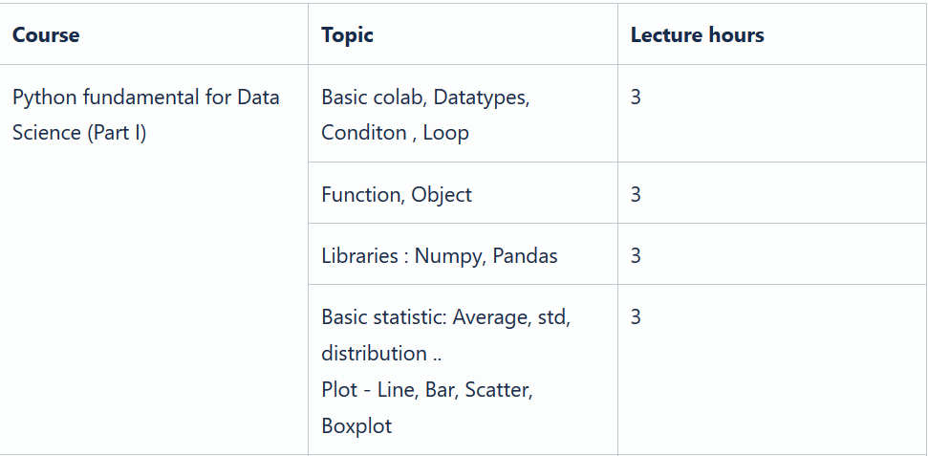This screenshot has width=928, height=456.
Task: Click lecture hours value for Libraries row
Action: tap(636, 256)
